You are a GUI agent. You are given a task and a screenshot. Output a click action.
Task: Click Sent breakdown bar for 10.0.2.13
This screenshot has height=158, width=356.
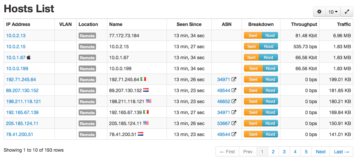pyautogui.click(x=253, y=36)
